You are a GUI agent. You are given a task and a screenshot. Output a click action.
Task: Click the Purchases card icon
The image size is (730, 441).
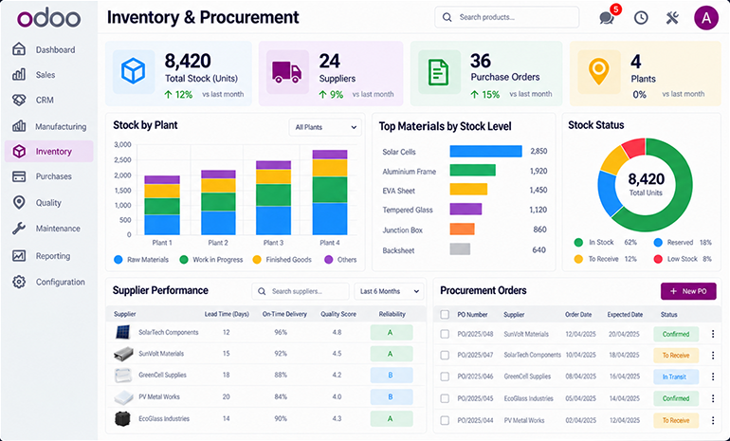[19, 176]
